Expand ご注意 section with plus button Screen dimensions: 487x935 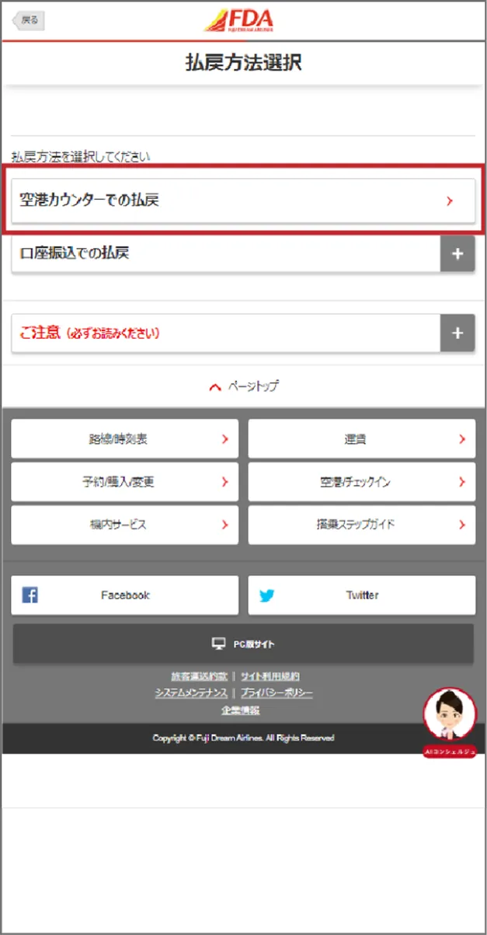coord(457,333)
